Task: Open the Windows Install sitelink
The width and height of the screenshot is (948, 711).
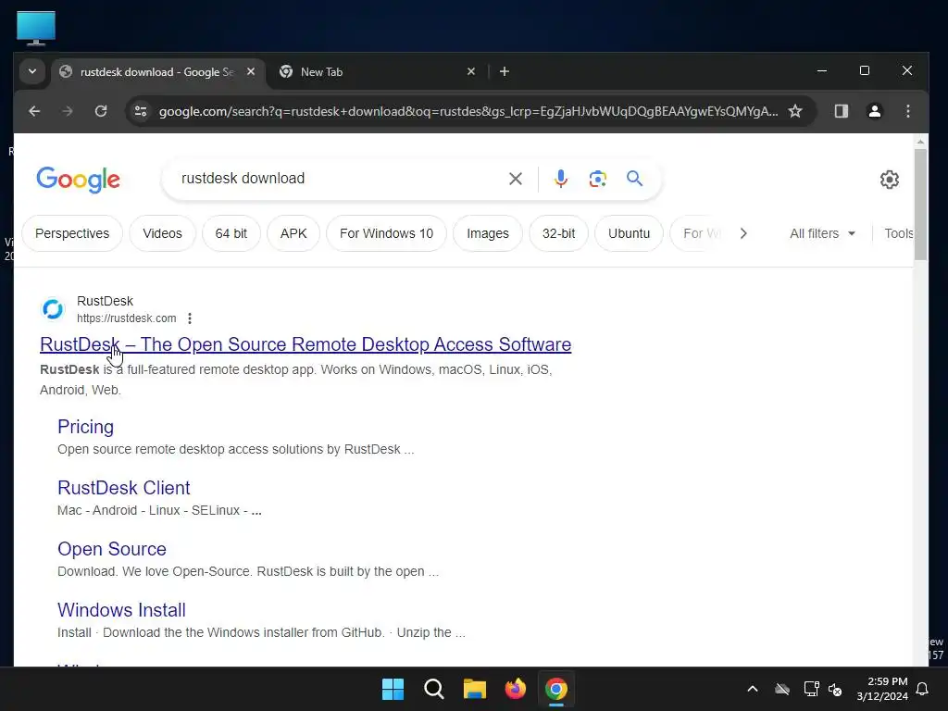Action: coord(121,610)
